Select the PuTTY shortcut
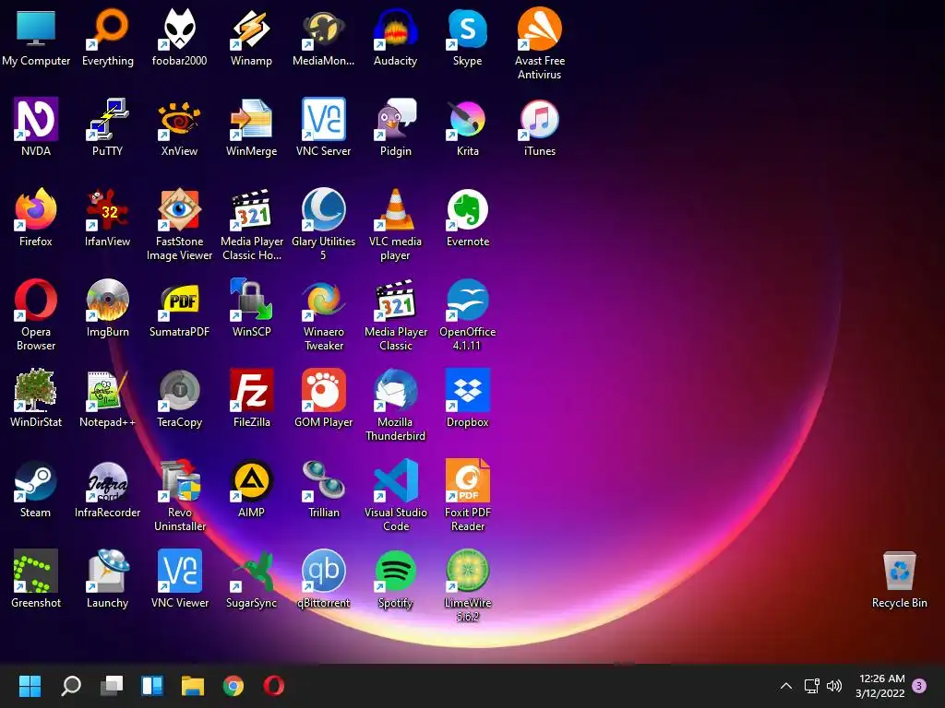This screenshot has width=945, height=708. [107, 119]
